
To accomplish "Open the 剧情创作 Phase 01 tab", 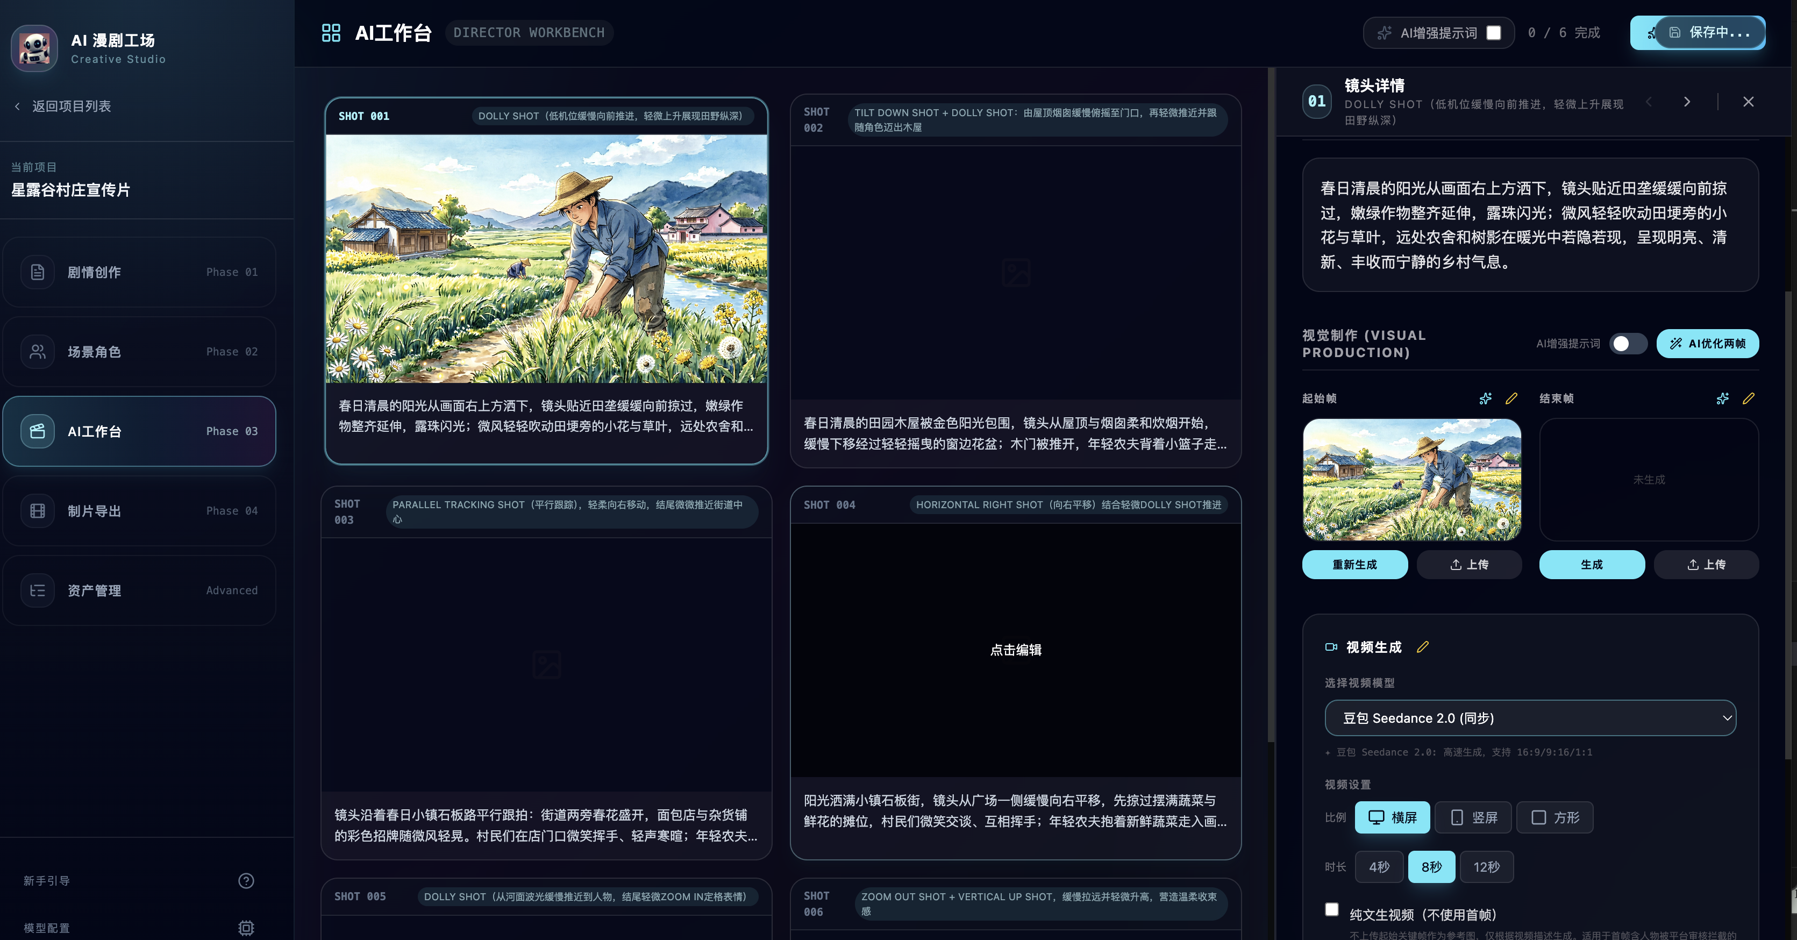I will tap(139, 272).
